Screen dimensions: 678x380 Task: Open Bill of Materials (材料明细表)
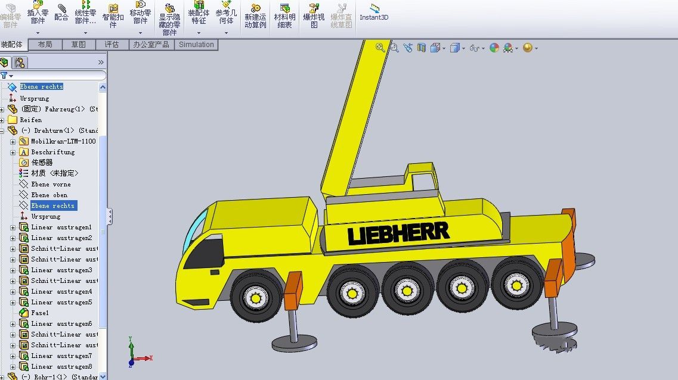(x=284, y=17)
